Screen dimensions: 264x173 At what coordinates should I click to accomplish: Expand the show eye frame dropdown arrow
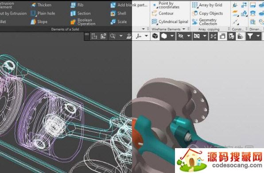(x=205, y=36)
